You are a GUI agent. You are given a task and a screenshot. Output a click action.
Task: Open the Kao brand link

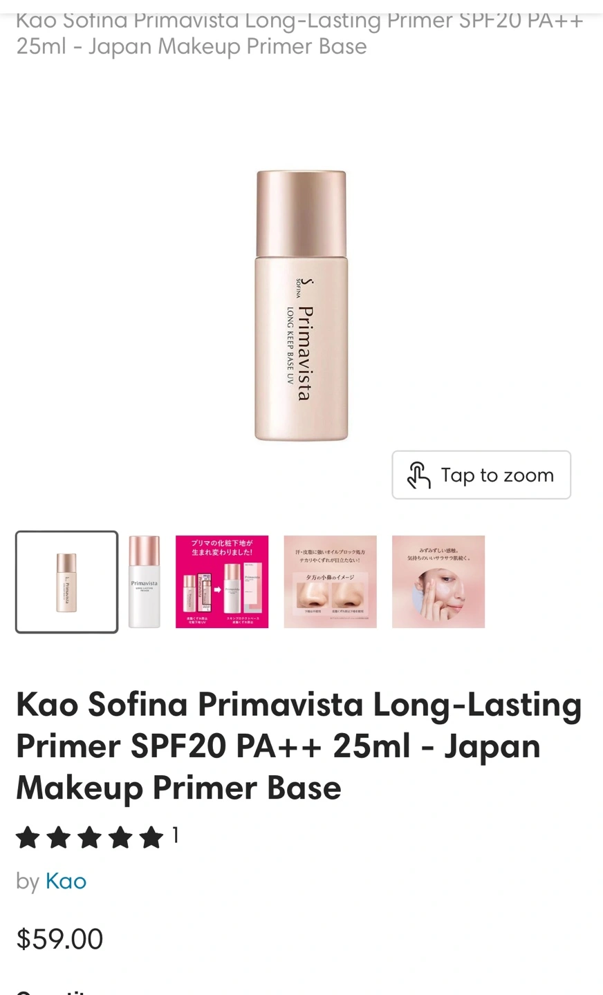(66, 881)
